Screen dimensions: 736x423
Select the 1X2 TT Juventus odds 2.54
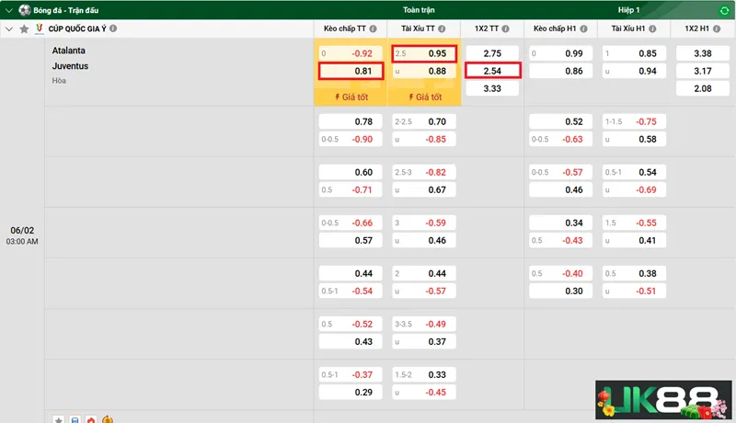492,71
